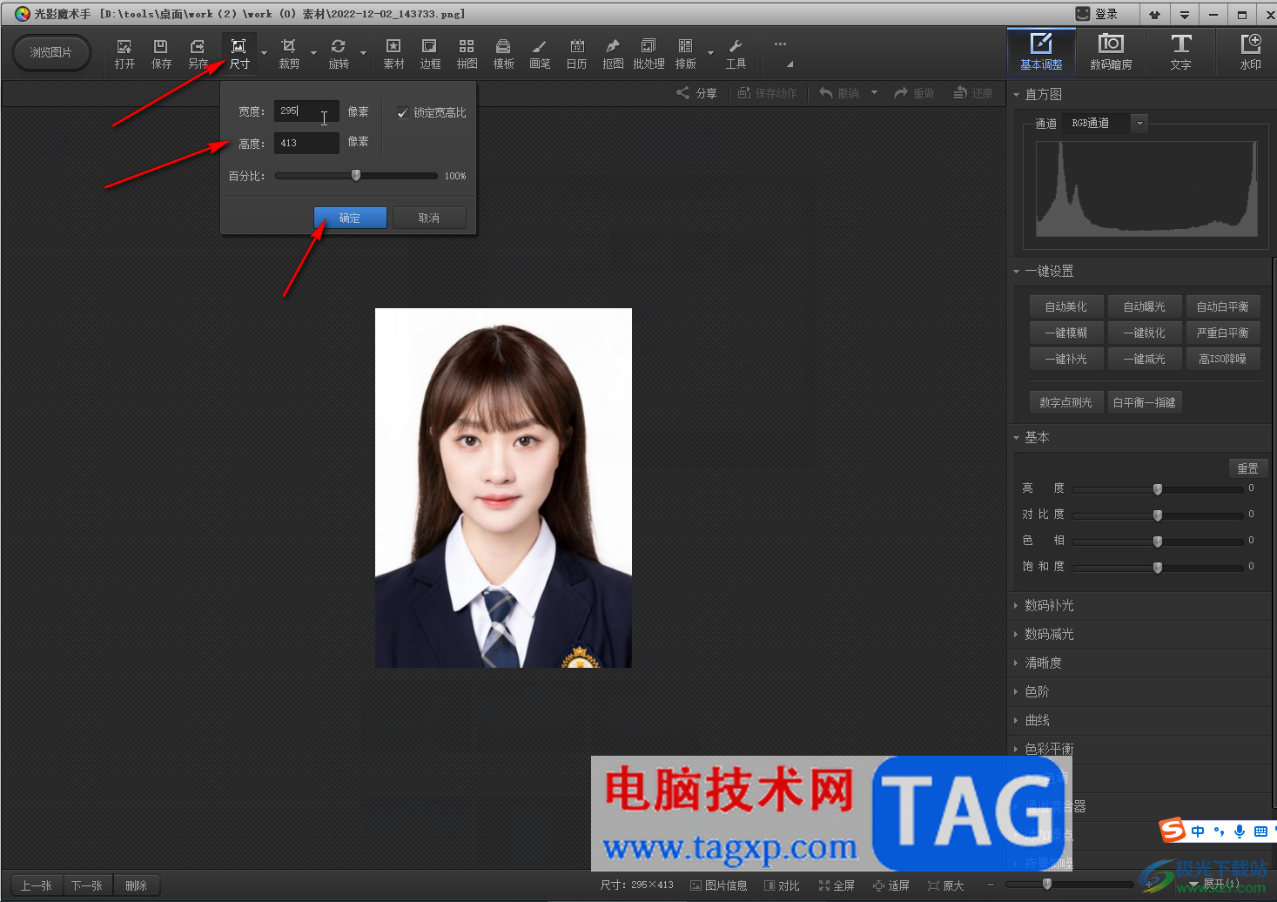Select the 裁剪 crop tool
Image resolution: width=1277 pixels, height=902 pixels.
(x=289, y=53)
